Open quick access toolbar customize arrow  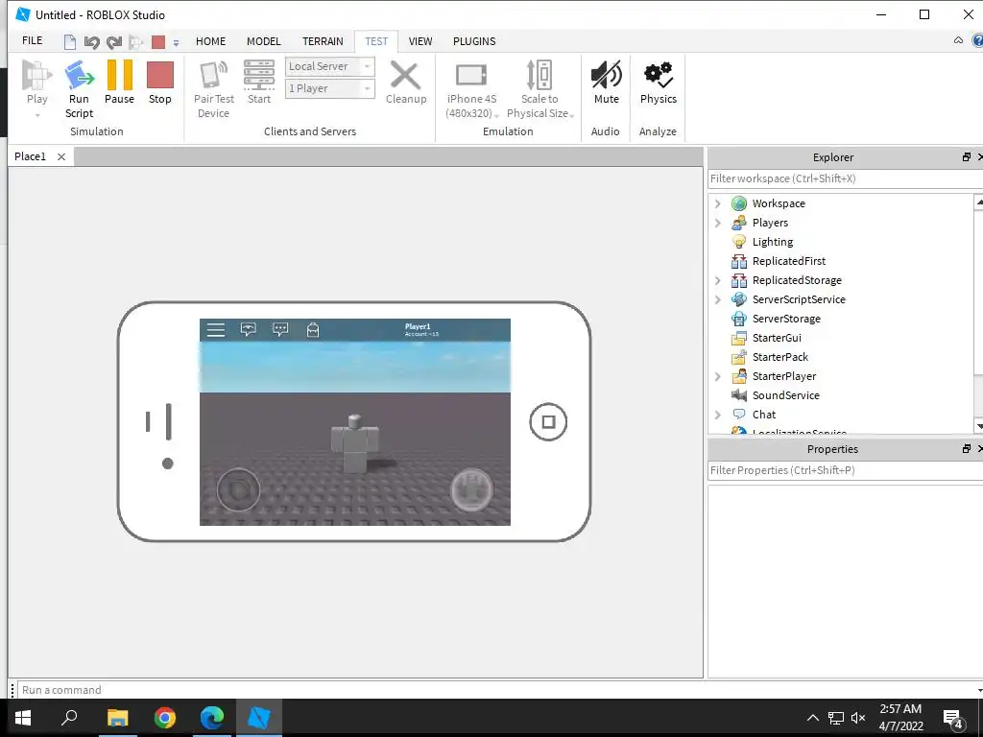177,43
